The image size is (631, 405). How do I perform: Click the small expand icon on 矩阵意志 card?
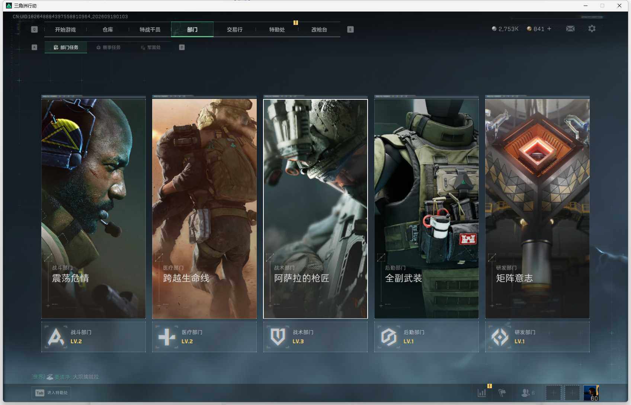click(492, 257)
